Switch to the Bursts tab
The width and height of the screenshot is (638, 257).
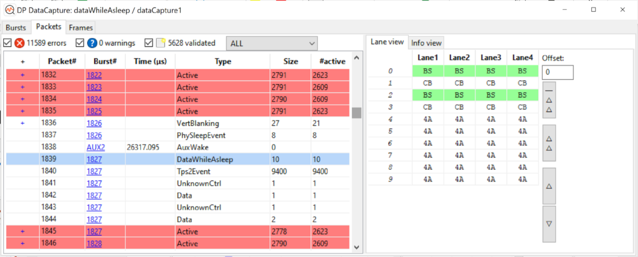click(16, 27)
